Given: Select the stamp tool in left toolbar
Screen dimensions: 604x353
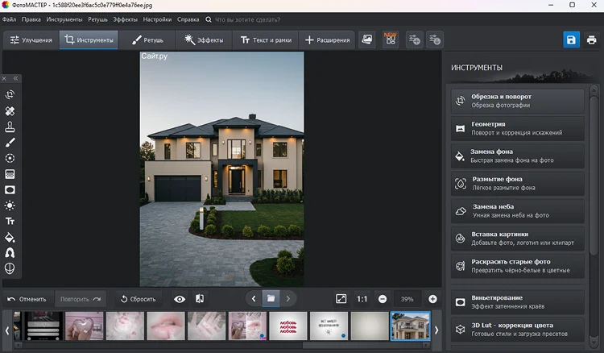Looking at the screenshot, I should tap(10, 127).
